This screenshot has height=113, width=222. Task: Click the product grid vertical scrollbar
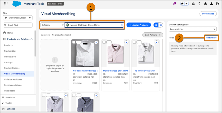(x=162, y=65)
